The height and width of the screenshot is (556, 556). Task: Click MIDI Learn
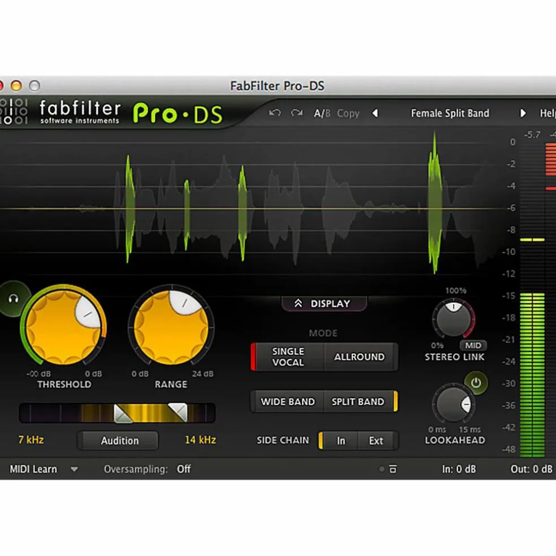click(33, 469)
